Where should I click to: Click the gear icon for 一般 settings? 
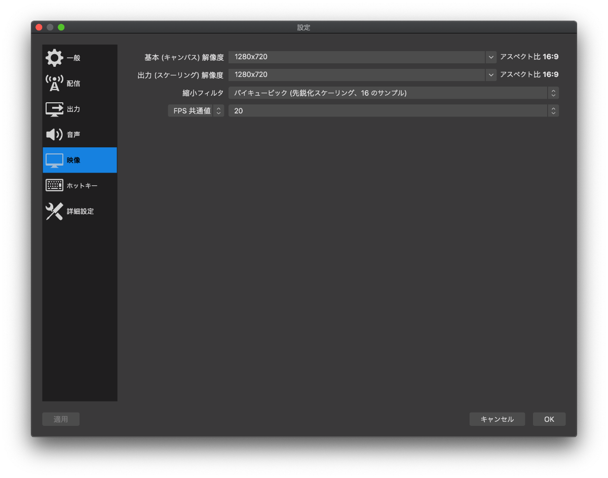pos(54,58)
